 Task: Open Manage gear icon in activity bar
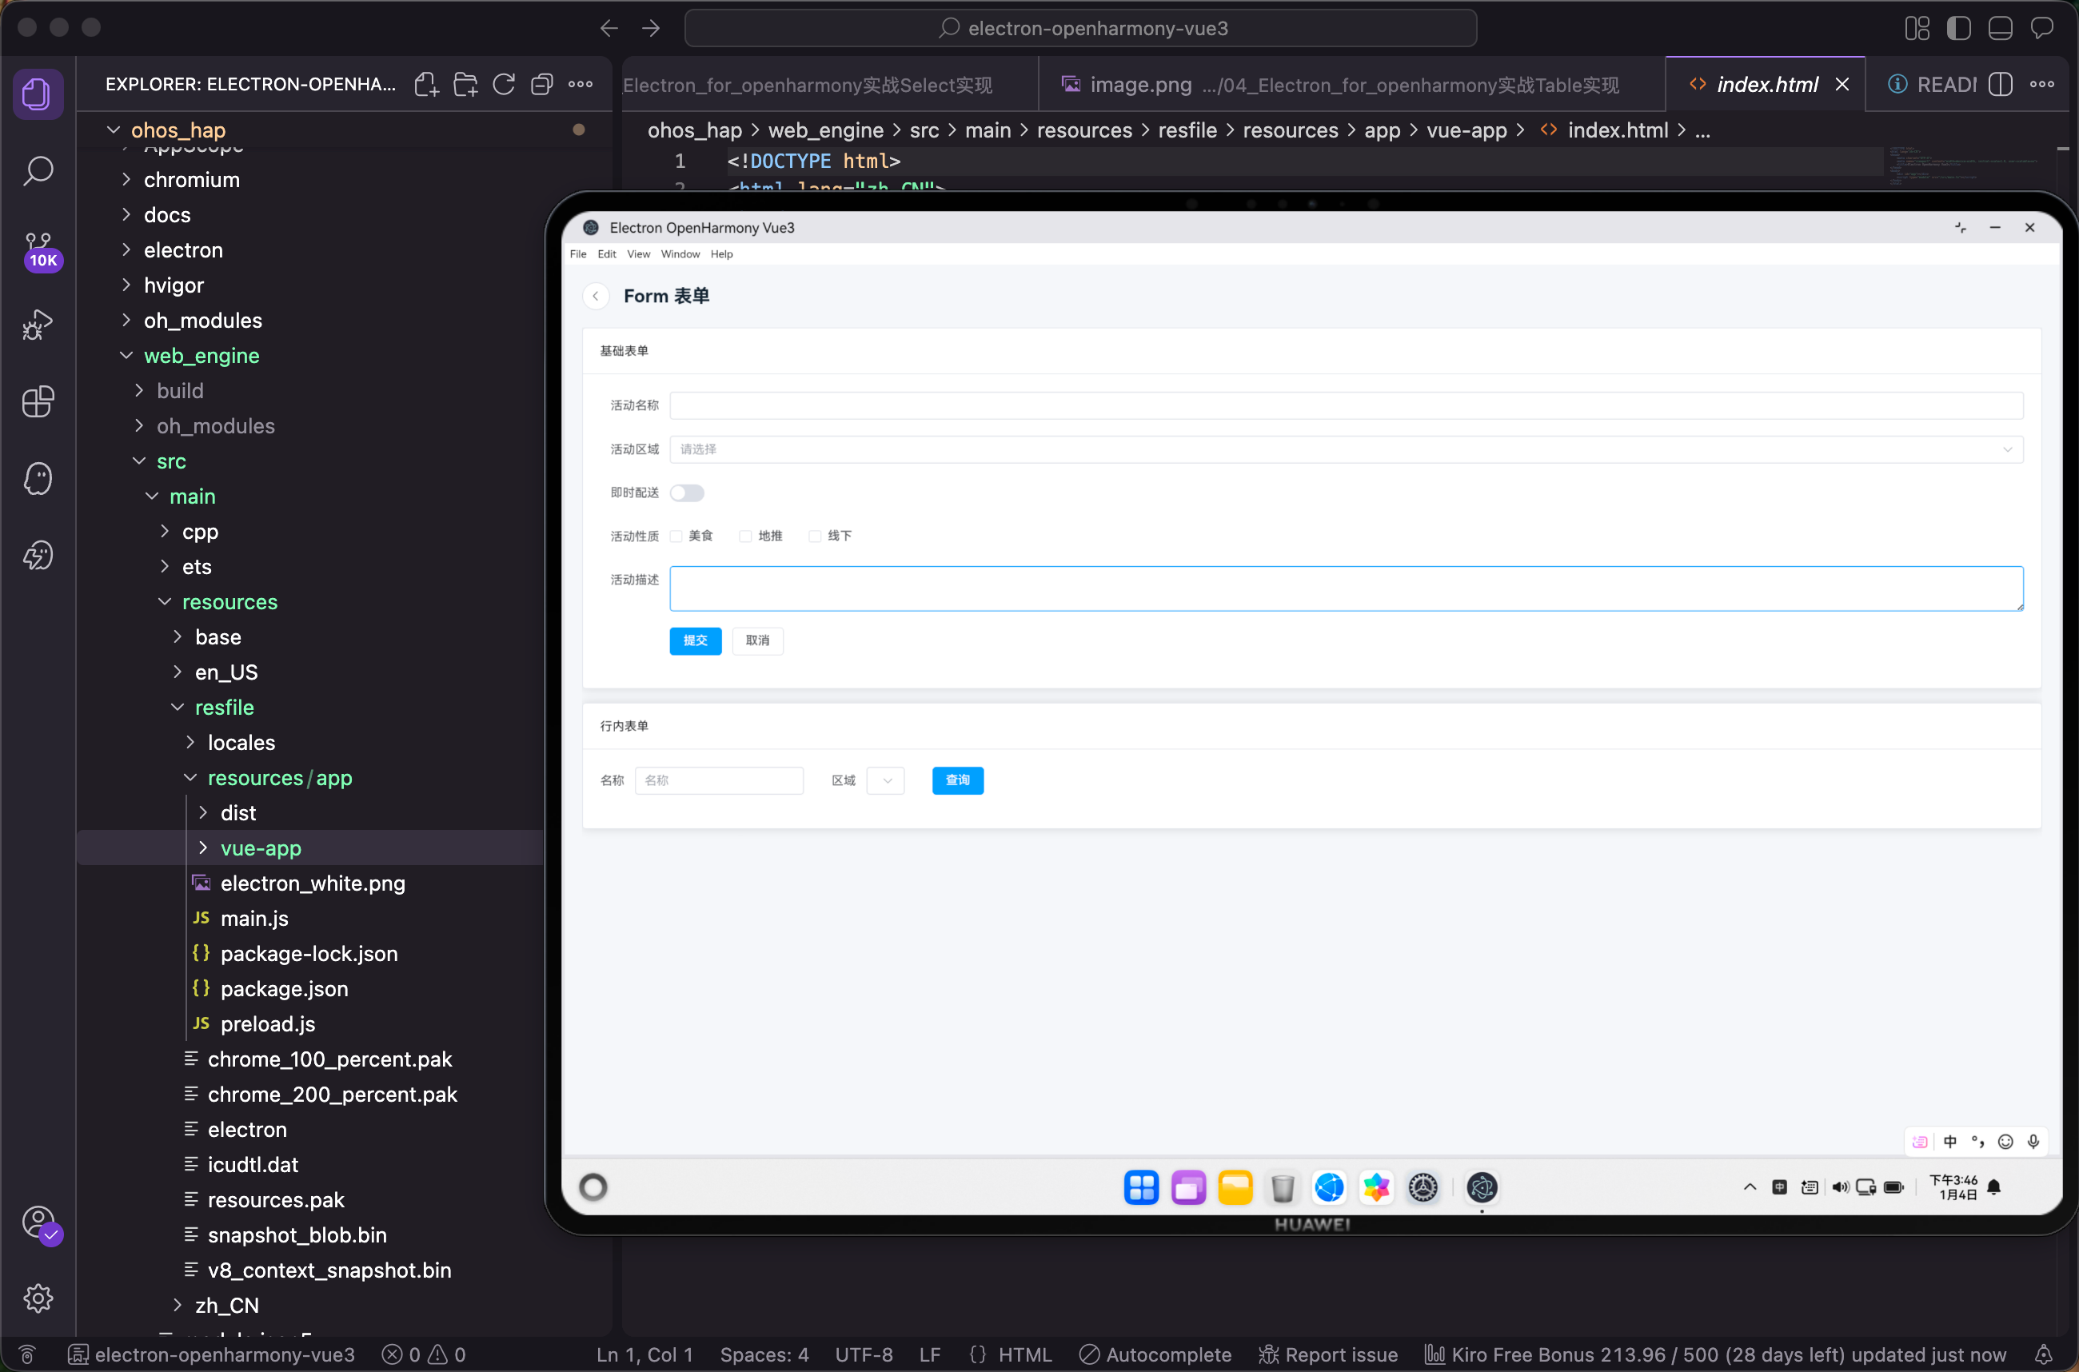click(38, 1298)
